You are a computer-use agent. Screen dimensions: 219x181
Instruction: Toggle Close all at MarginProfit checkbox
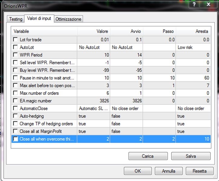(x=15, y=131)
